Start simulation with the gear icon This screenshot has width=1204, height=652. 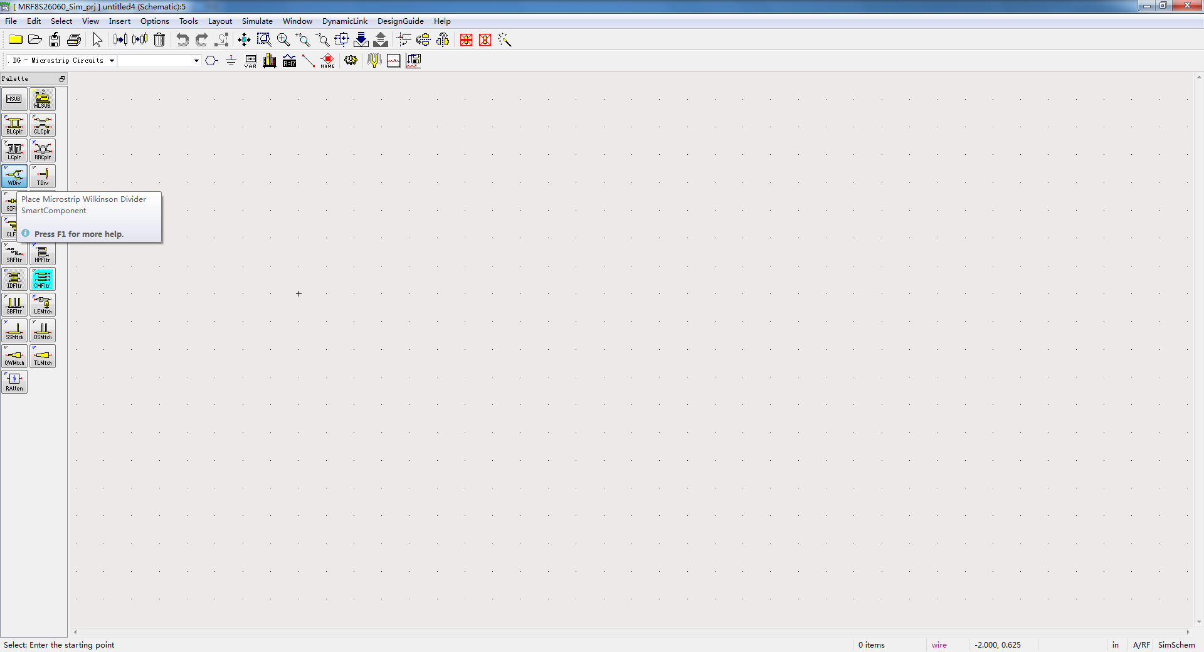351,61
